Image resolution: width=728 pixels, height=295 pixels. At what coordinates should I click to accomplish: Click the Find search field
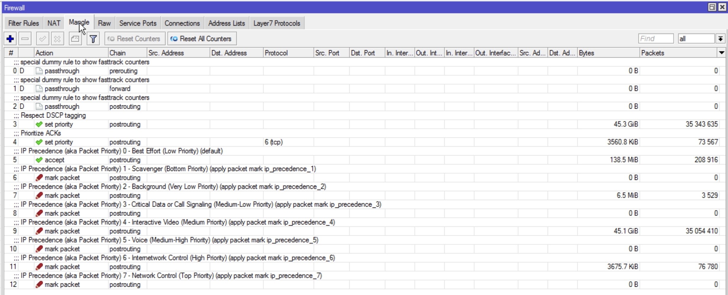point(656,39)
